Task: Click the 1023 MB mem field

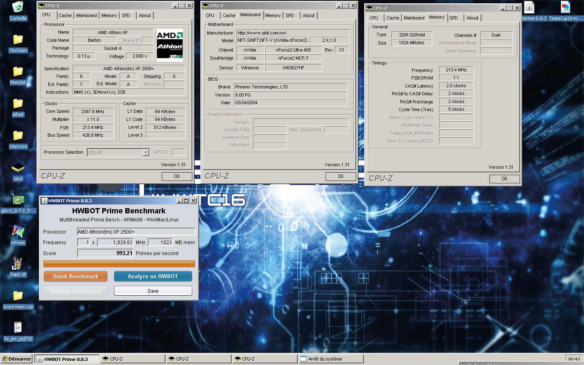Action: (161, 242)
